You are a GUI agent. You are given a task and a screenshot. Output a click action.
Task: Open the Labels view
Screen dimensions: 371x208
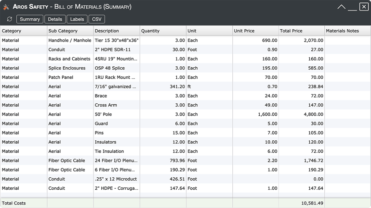click(x=77, y=19)
